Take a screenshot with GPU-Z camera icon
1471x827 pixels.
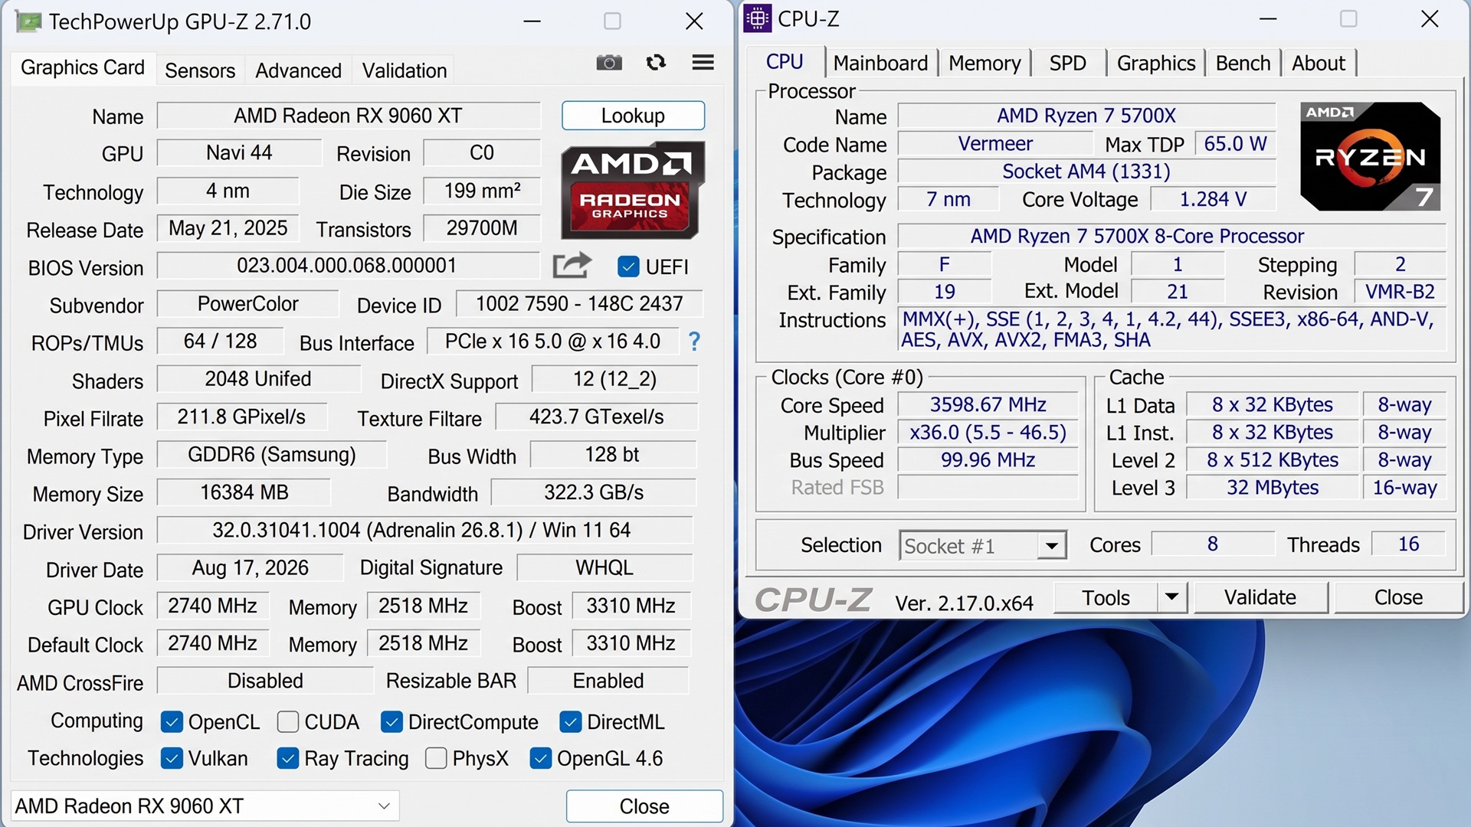tap(609, 63)
